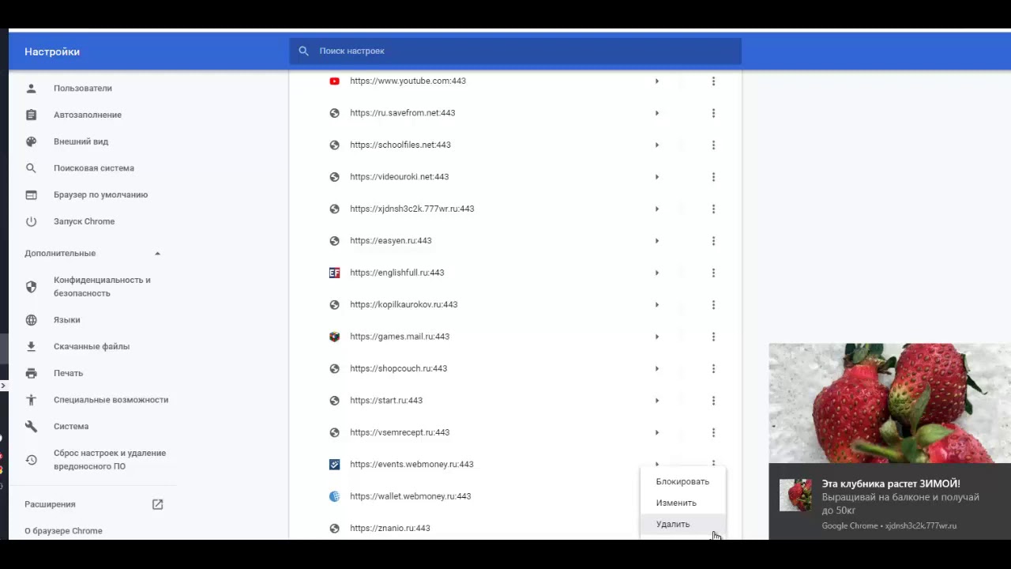Expand details arrow for games.mail.ru
Viewport: 1011px width, 569px height.
[x=656, y=337]
